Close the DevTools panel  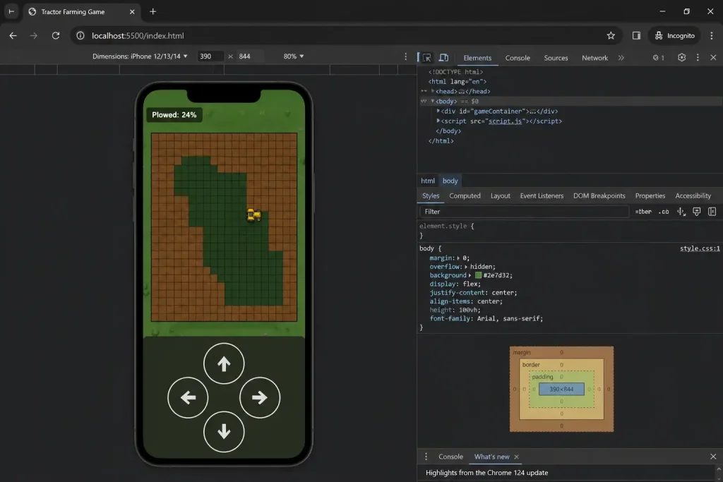coord(713,58)
